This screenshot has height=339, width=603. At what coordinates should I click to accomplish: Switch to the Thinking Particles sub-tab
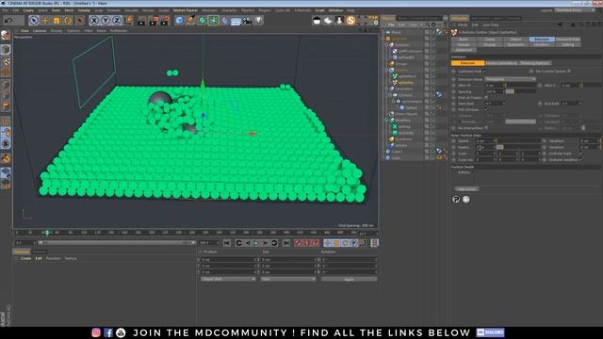click(534, 63)
